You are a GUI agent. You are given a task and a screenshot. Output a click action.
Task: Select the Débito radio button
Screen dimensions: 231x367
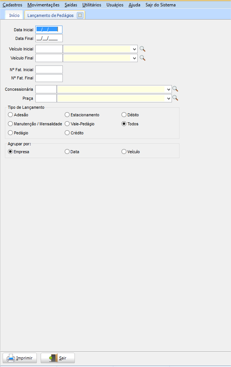(124, 115)
